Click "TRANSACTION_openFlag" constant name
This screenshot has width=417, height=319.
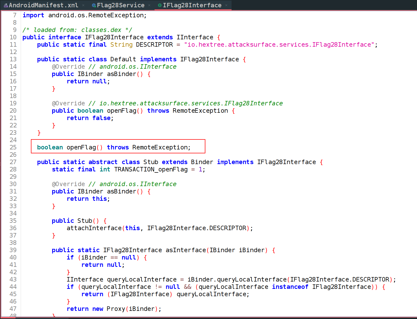point(151,169)
